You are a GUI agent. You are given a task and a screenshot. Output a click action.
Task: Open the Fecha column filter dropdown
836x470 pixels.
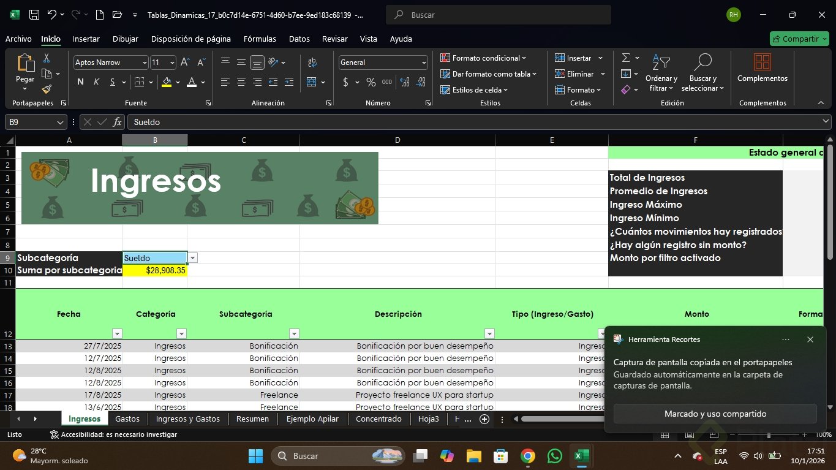(117, 333)
